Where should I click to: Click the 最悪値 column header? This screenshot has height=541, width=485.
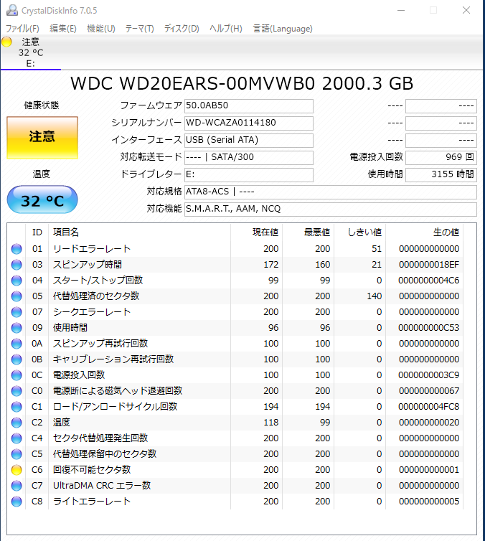(x=309, y=232)
